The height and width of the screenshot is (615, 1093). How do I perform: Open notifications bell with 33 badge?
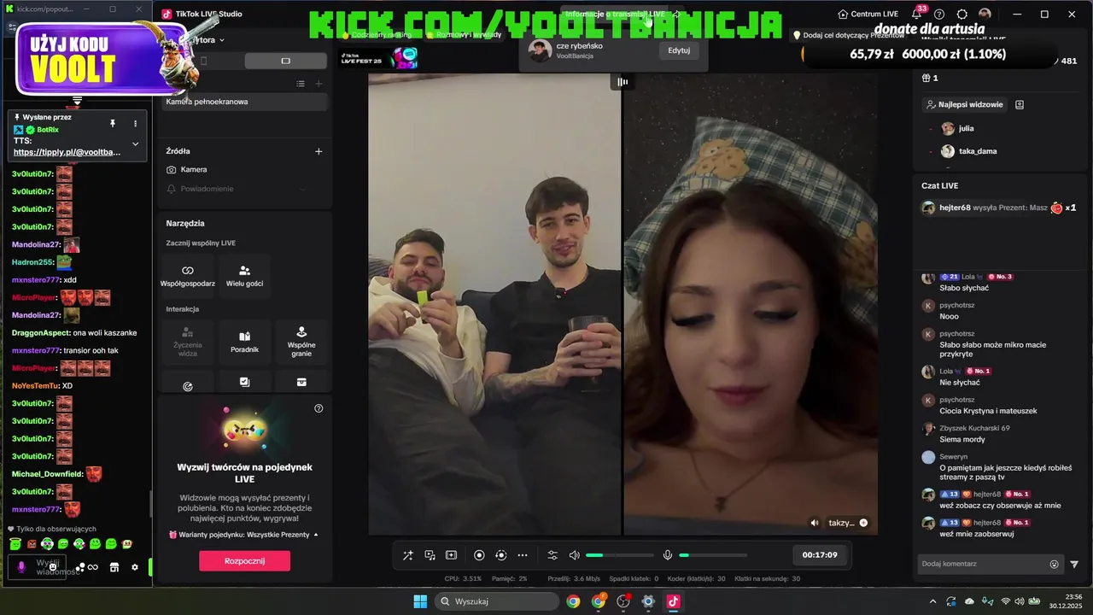pyautogui.click(x=918, y=14)
